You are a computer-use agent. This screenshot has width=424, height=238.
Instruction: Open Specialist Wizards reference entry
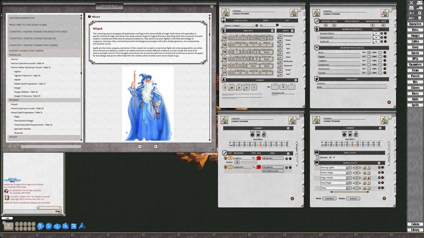22,129
